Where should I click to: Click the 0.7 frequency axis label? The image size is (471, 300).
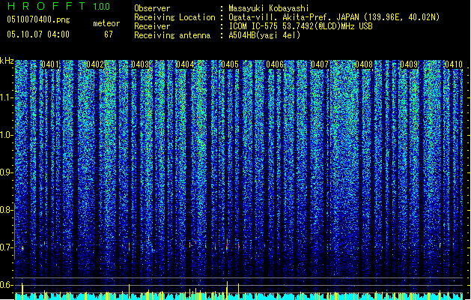pyautogui.click(x=7, y=247)
